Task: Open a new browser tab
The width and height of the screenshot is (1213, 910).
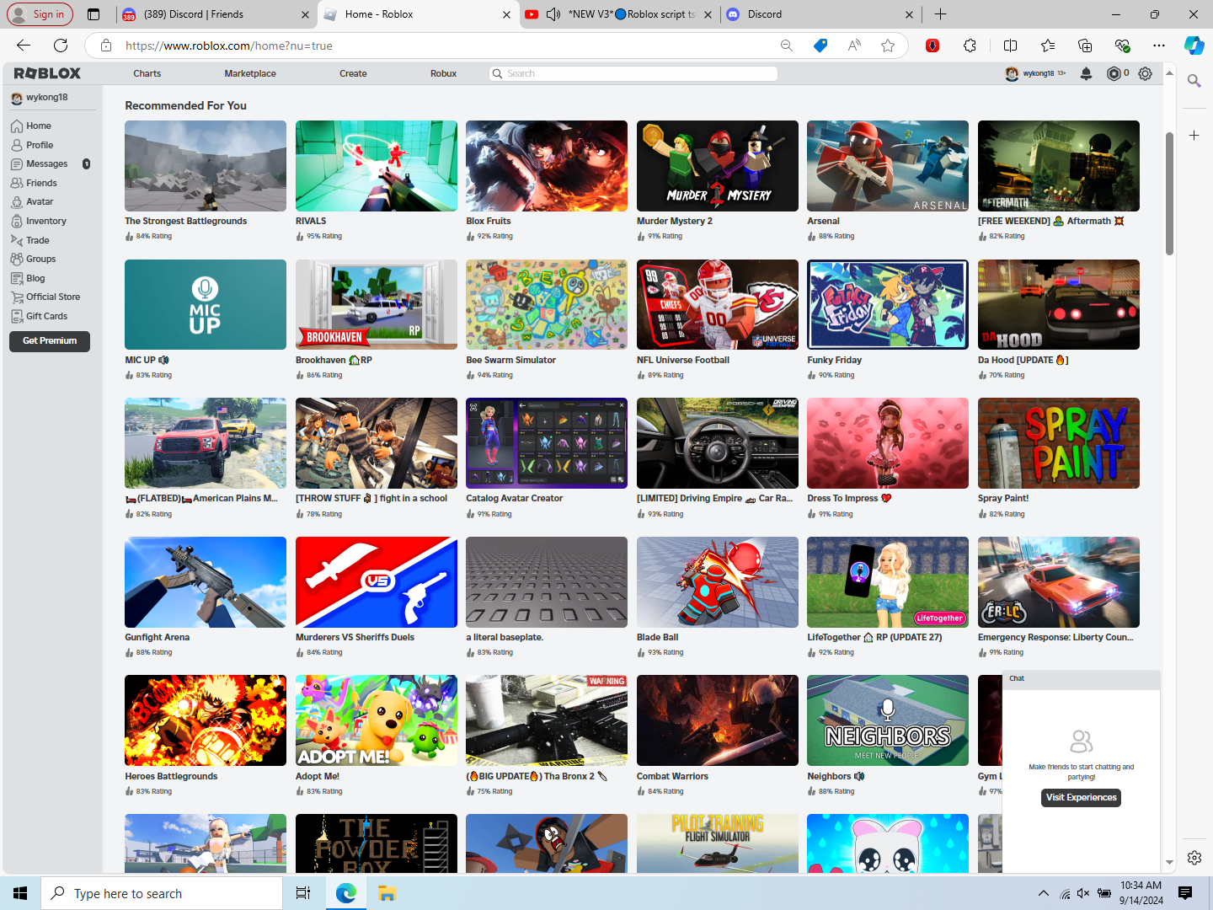Action: click(940, 14)
